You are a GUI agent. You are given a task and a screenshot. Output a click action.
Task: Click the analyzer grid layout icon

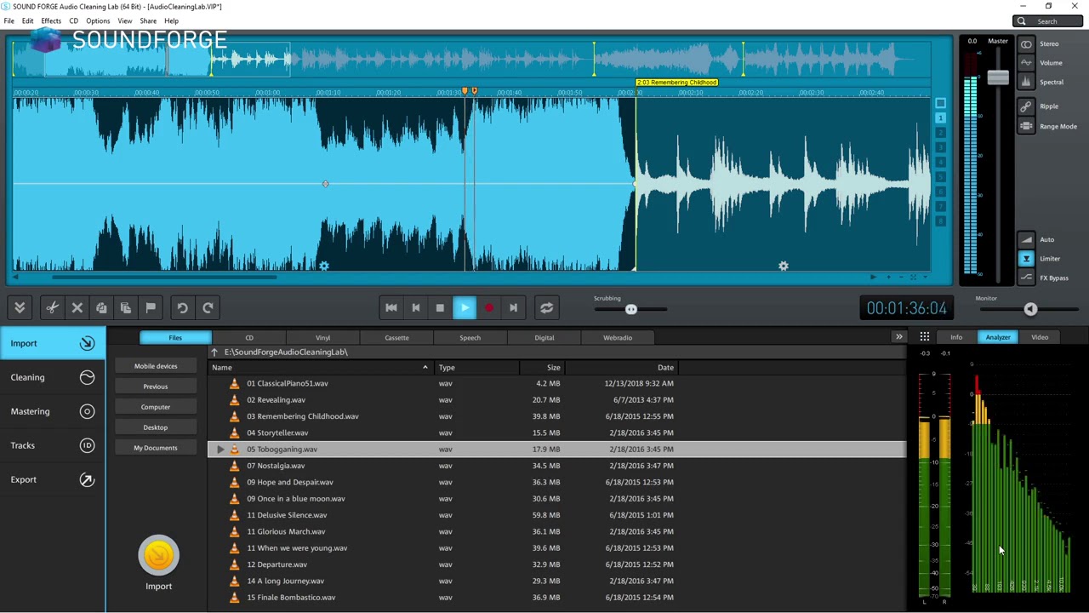point(925,337)
